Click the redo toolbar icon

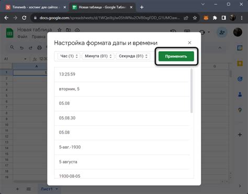(30, 47)
